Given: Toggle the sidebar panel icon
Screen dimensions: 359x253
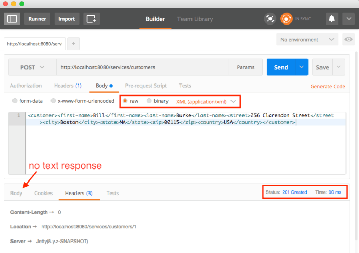Looking at the screenshot, I should (x=12, y=19).
